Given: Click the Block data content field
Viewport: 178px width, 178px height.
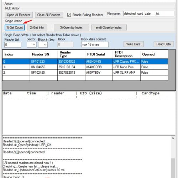Looking at the screenshot, I should pos(95,44).
